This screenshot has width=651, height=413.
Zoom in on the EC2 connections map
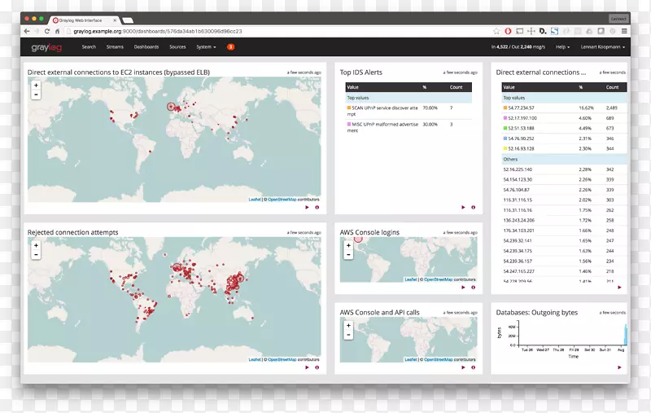(36, 86)
